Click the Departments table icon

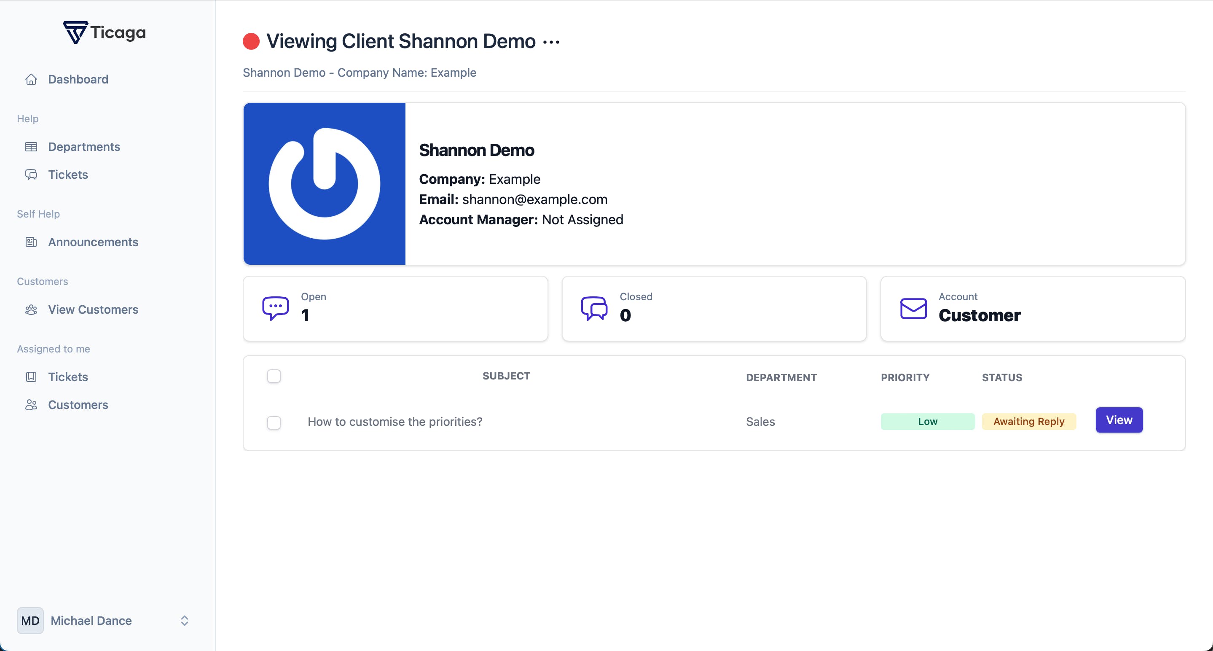pos(31,147)
